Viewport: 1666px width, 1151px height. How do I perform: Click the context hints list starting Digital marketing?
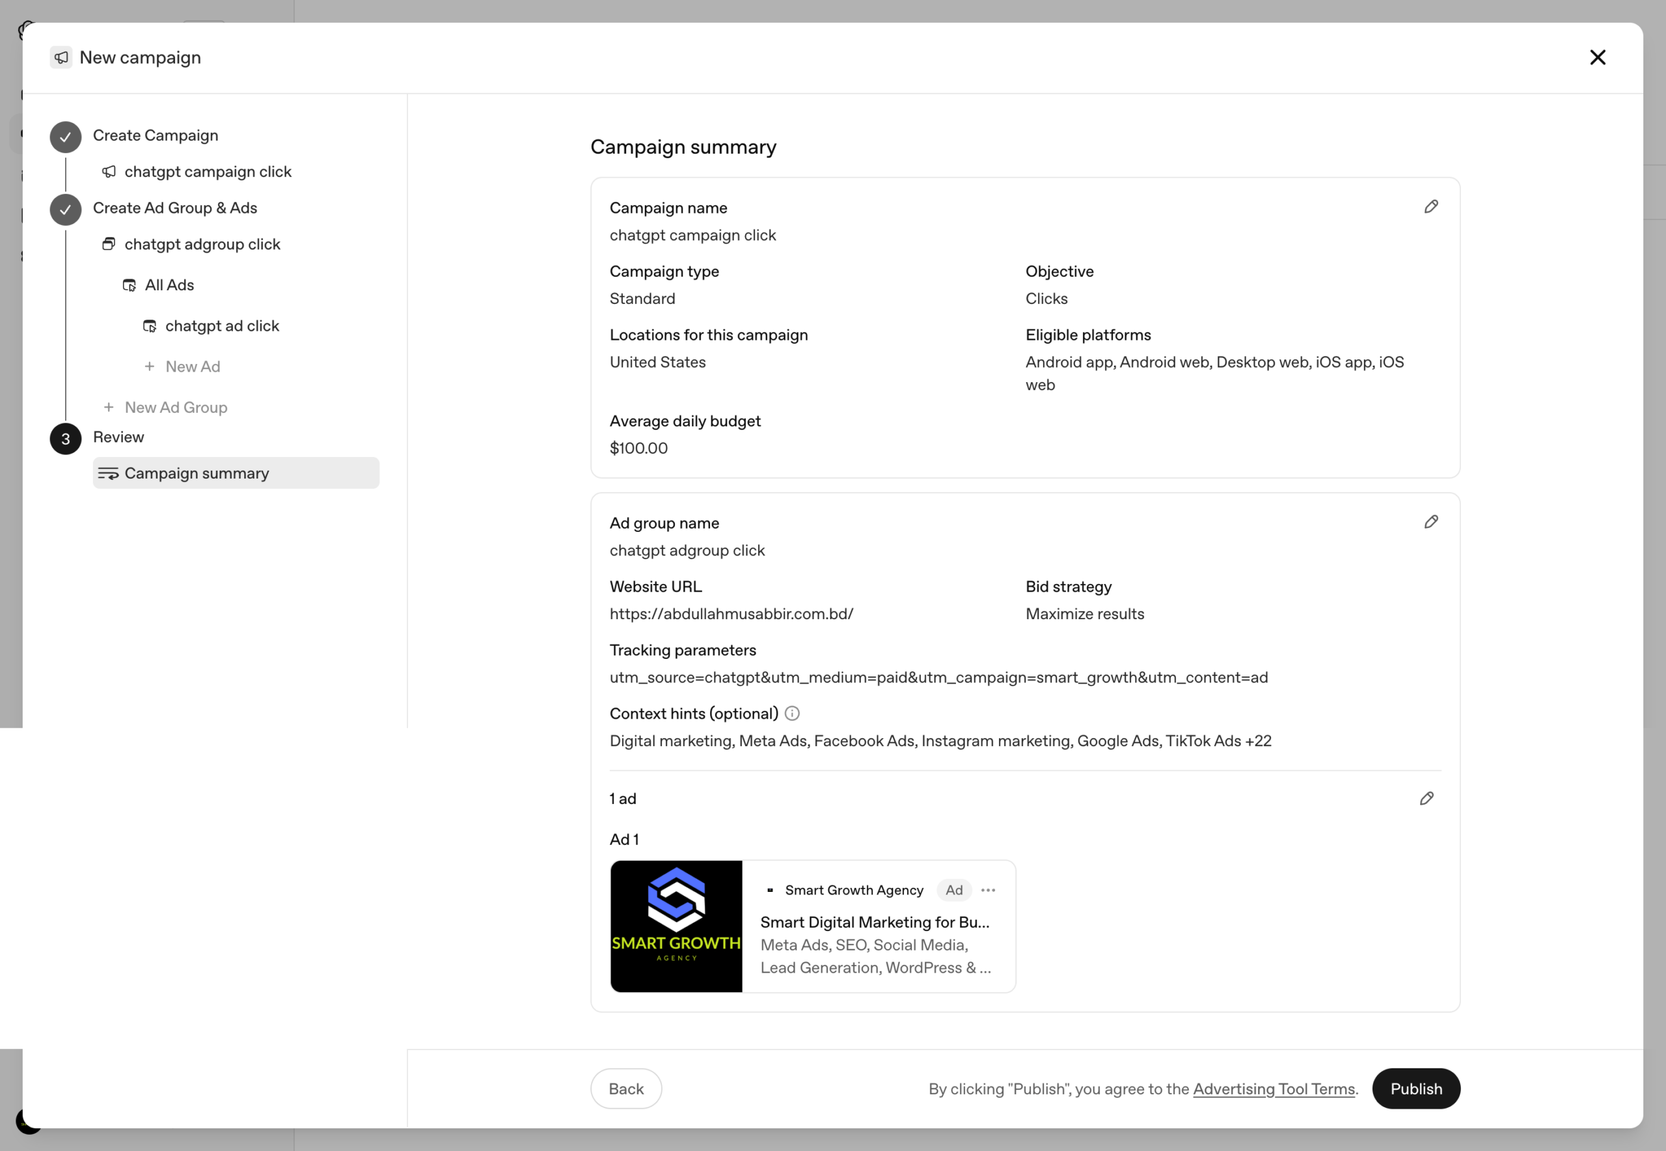pyautogui.click(x=941, y=741)
